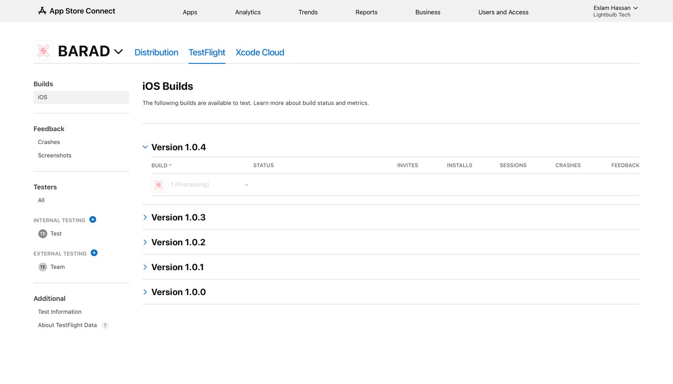Click the TE avatar for Team group
This screenshot has height=384, width=673.
(x=42, y=267)
